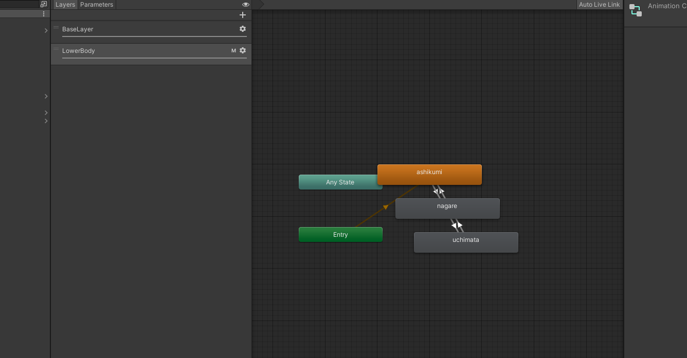Select the nagare state node
This screenshot has height=358, width=687.
(447, 209)
